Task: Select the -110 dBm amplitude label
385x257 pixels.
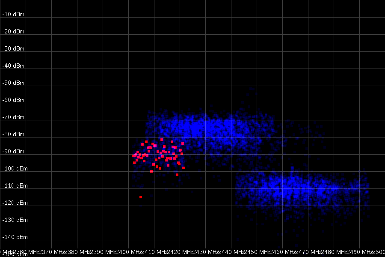Action: (15, 185)
